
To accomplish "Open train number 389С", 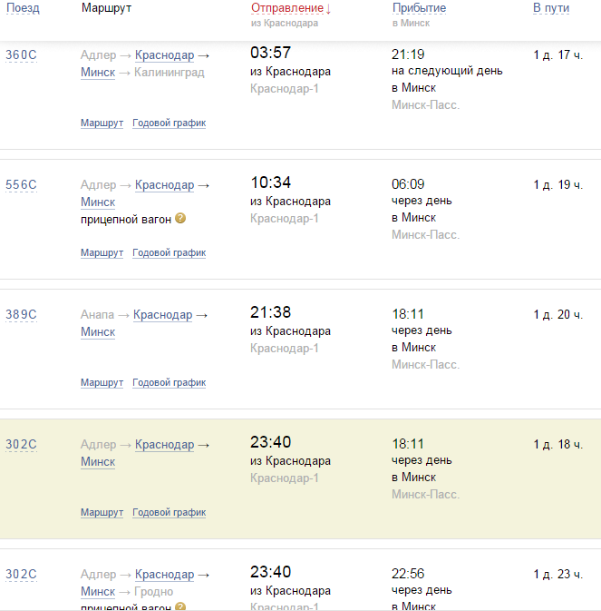I will [21, 314].
